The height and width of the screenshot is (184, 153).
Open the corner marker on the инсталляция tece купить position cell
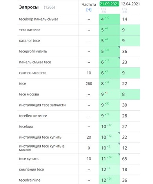[119, 133]
